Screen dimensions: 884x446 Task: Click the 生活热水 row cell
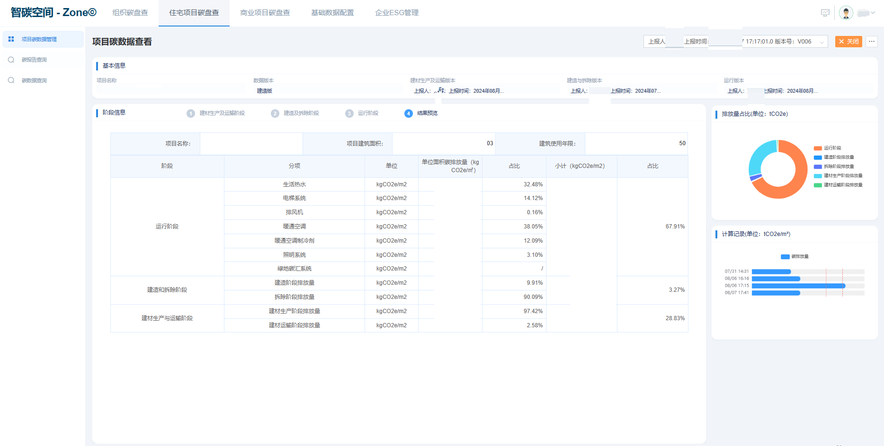(x=295, y=184)
